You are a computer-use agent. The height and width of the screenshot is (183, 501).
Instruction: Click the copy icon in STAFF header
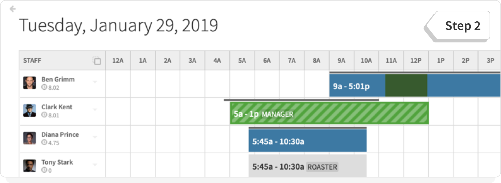pyautogui.click(x=97, y=61)
